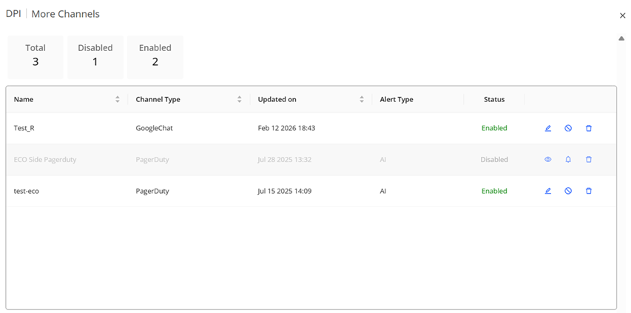The image size is (631, 313).
Task: Click the scrollbar up arrow
Action: (621, 38)
